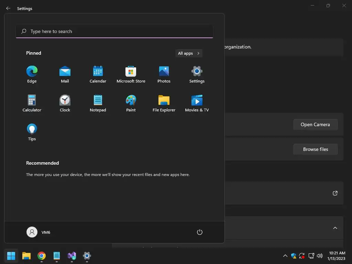Launch the Calculator app
This screenshot has width=352, height=264.
point(32,103)
